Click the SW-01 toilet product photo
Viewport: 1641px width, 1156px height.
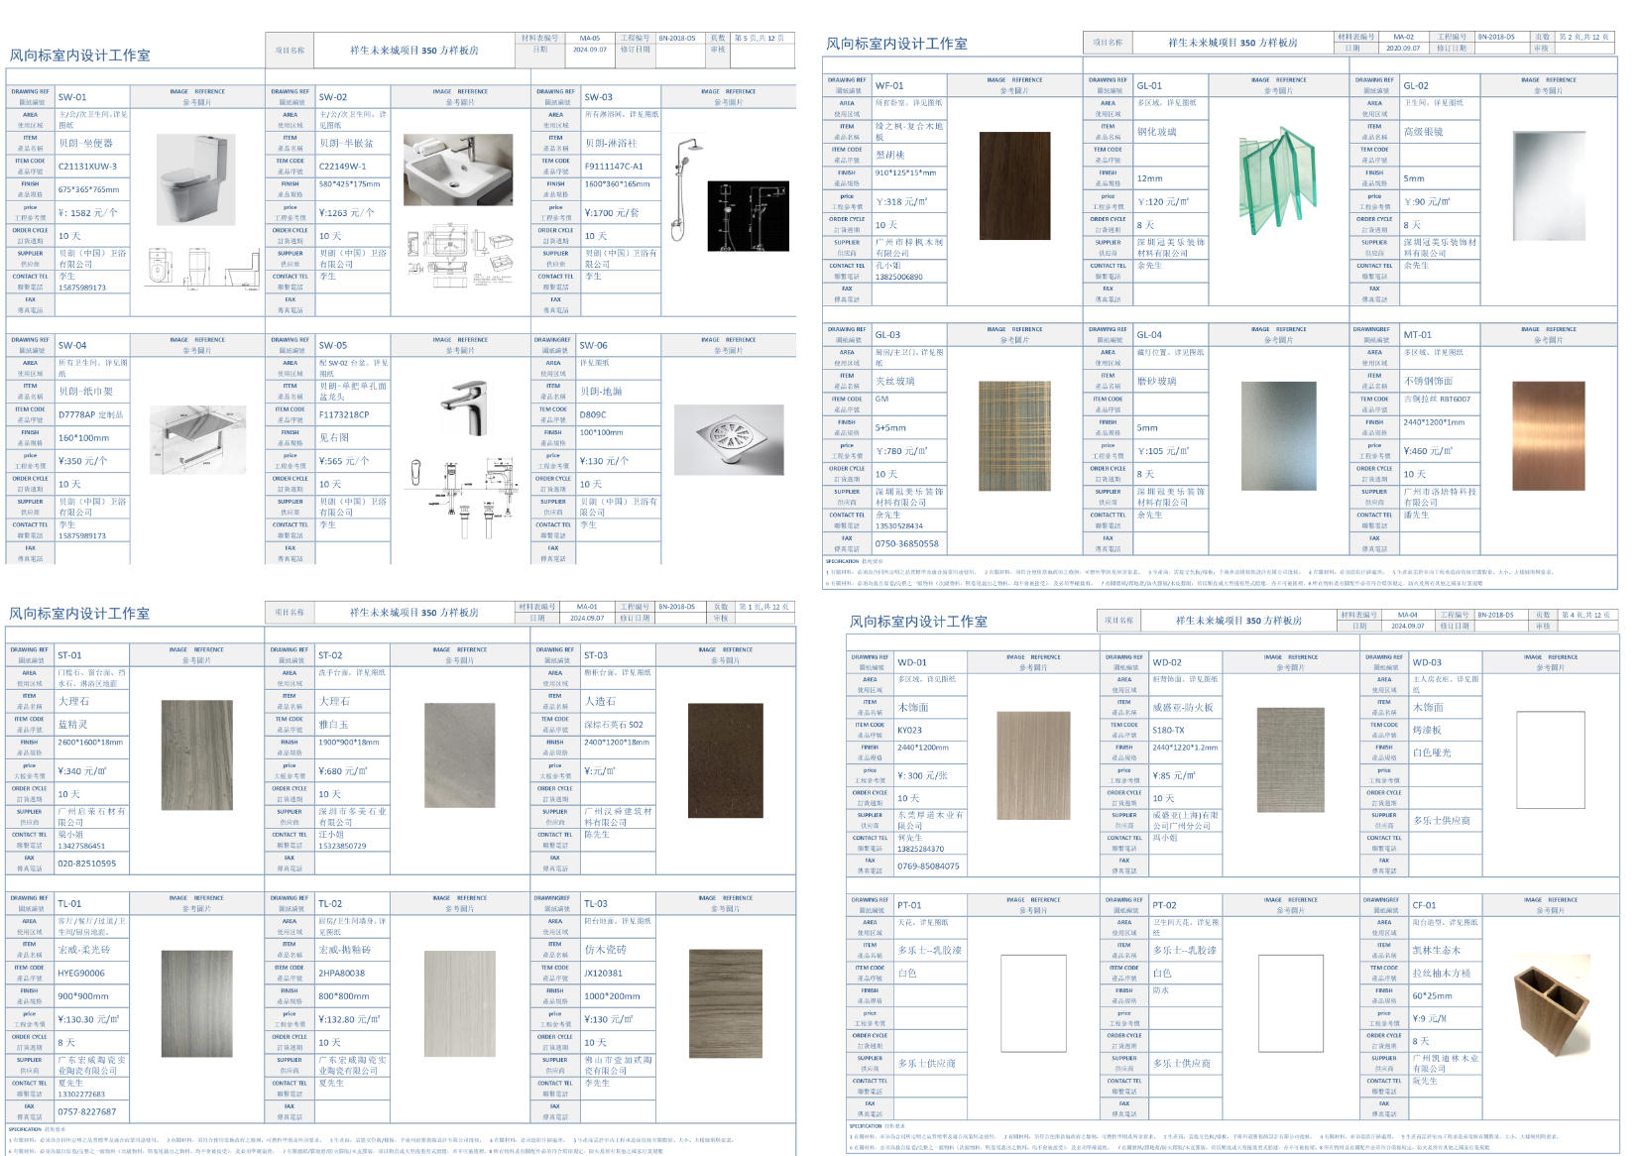pos(194,180)
